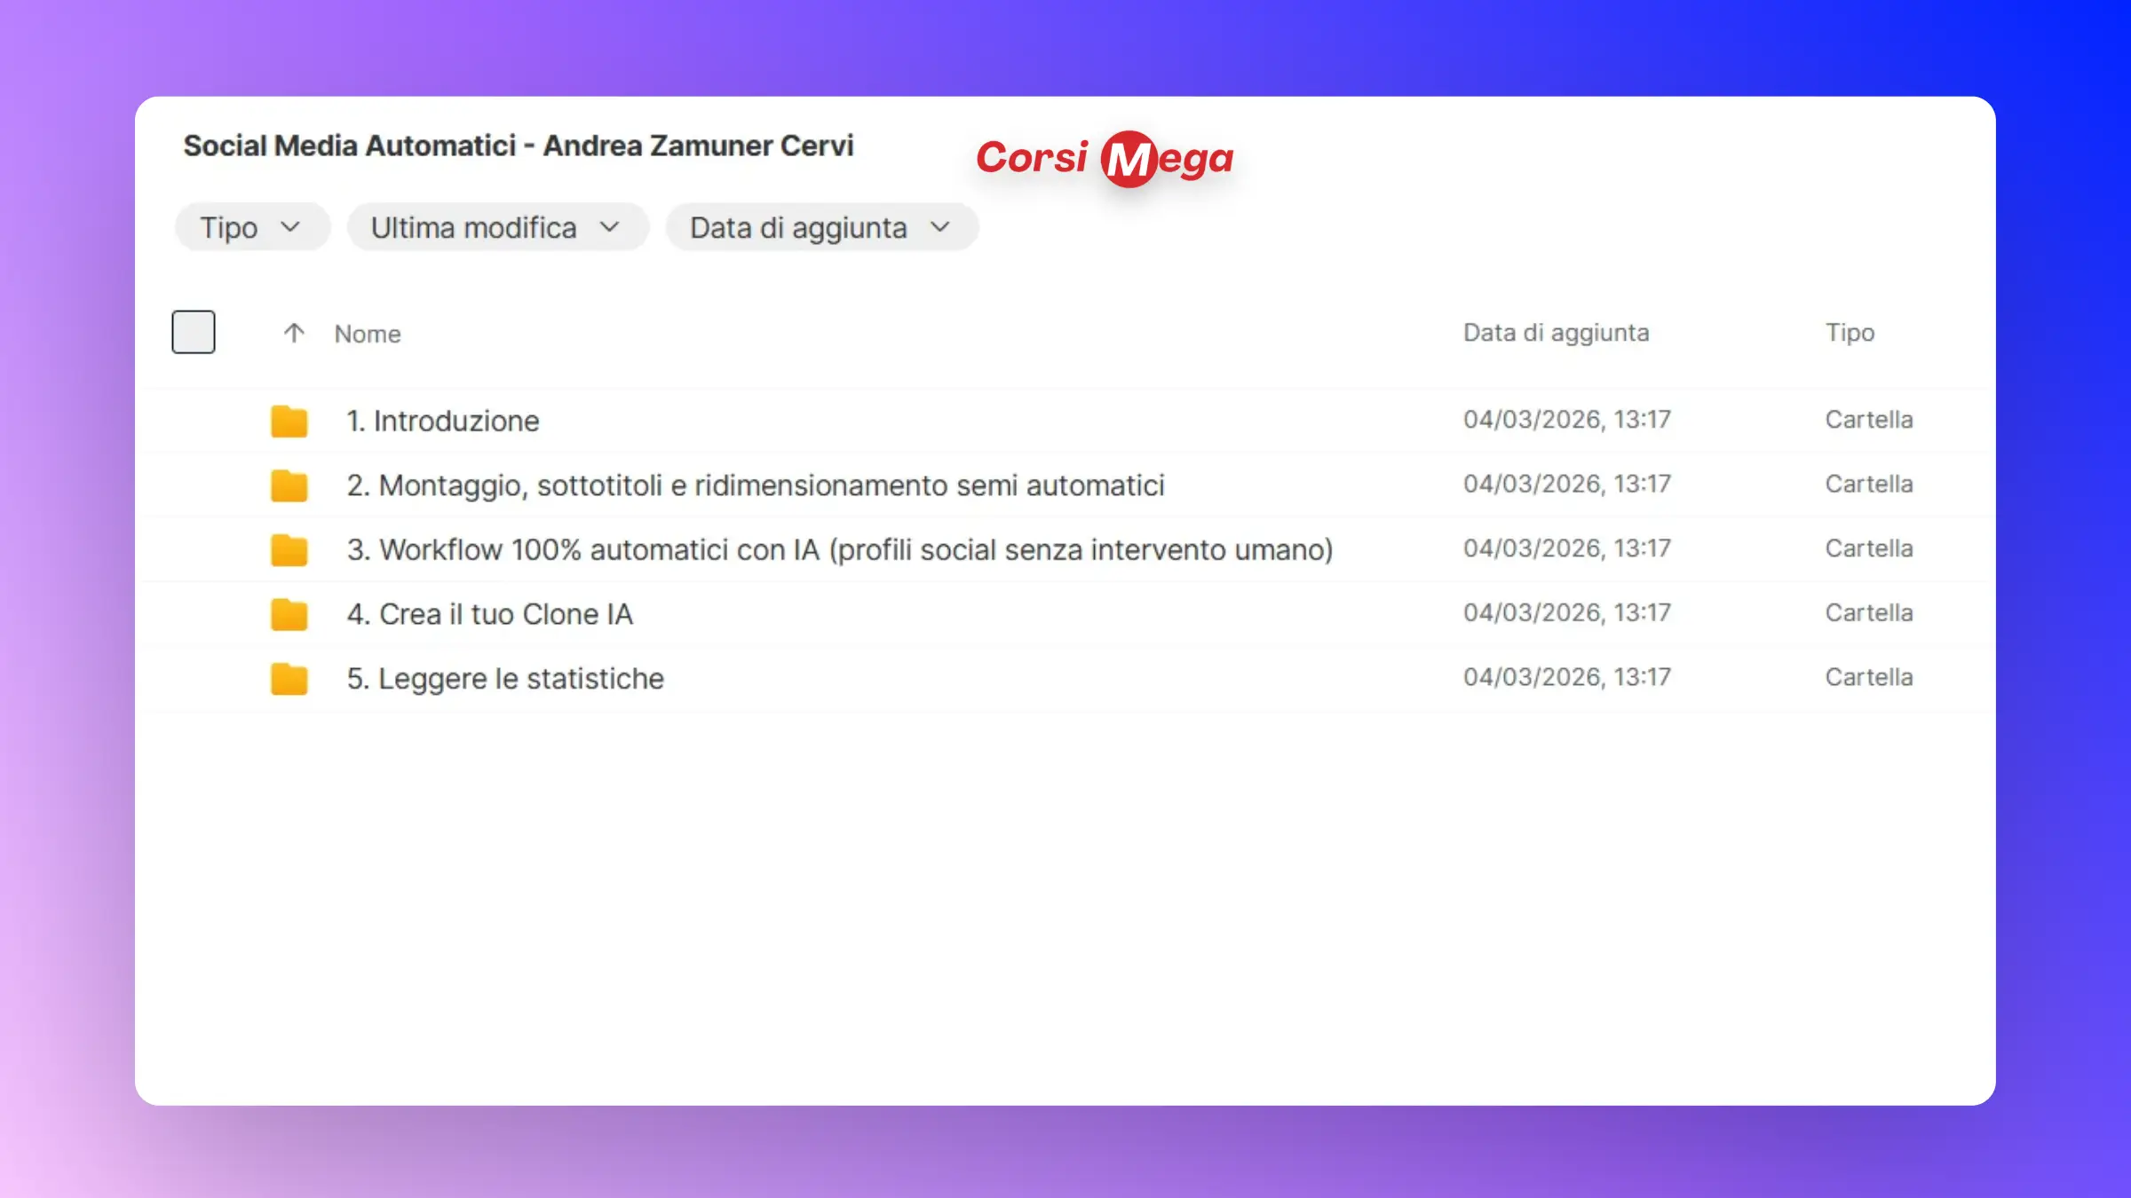This screenshot has width=2131, height=1198.
Task: Click folder icon for Leggere le statistiche
Action: point(289,679)
